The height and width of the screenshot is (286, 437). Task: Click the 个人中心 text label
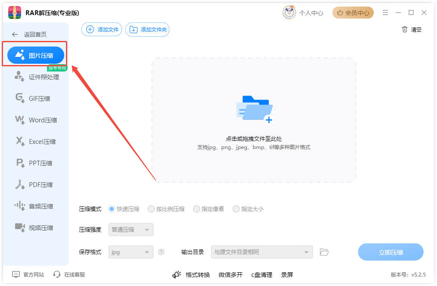(311, 13)
